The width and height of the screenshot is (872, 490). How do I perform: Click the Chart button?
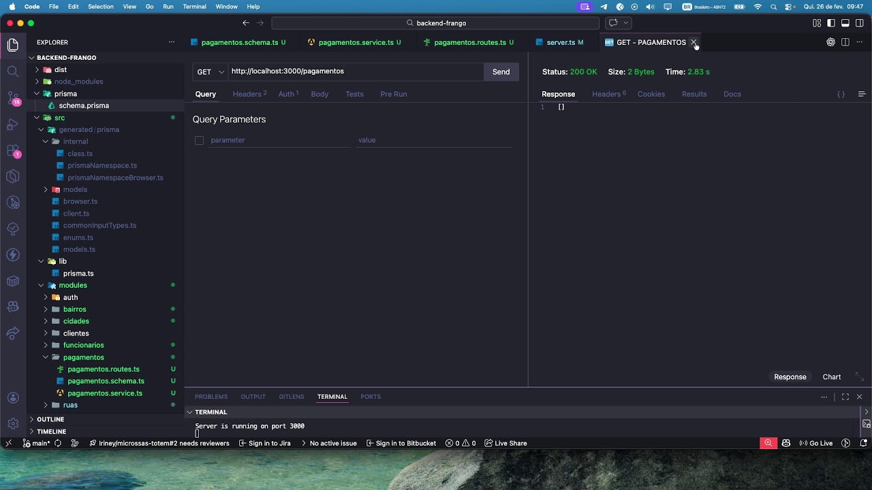click(x=831, y=377)
